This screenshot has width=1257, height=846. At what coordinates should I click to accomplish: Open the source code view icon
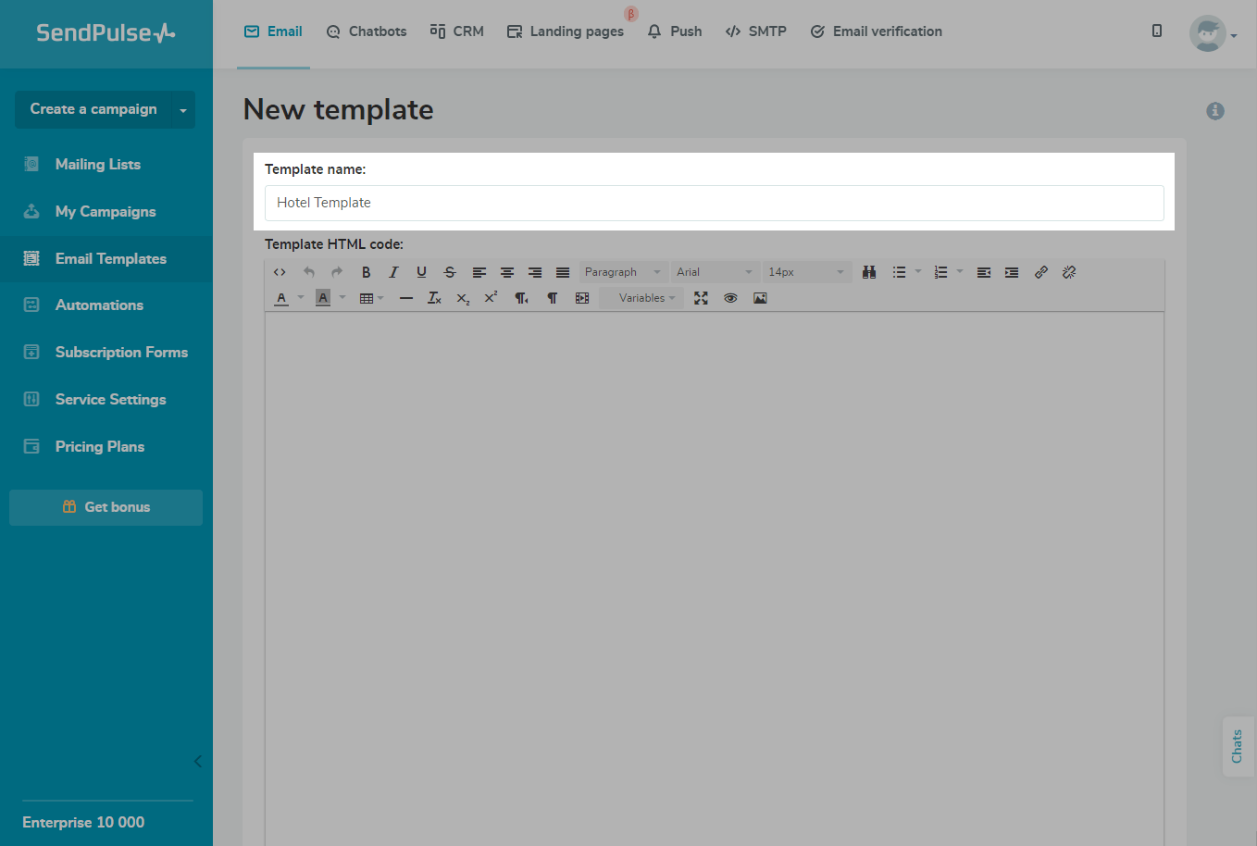(x=280, y=272)
